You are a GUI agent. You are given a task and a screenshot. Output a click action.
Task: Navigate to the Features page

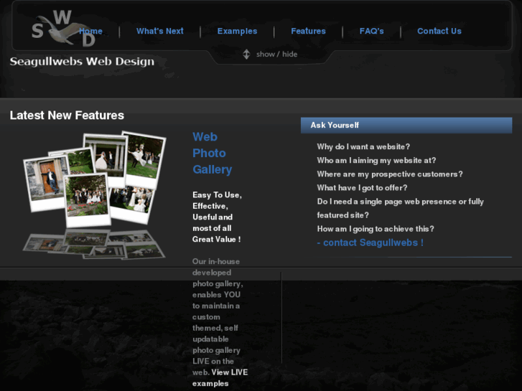(308, 32)
